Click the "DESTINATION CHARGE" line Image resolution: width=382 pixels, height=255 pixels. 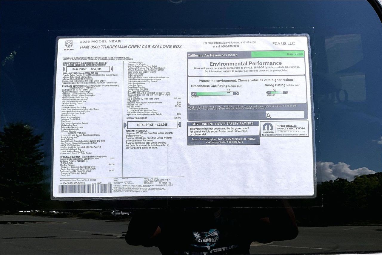137,118
